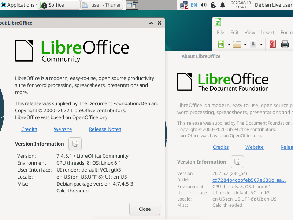Open the Debian Live user menu
This screenshot has height=220, width=293.
[x=274, y=5]
